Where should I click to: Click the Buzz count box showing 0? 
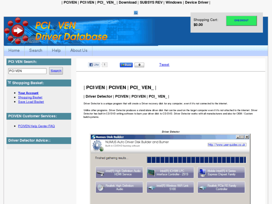tap(139, 65)
